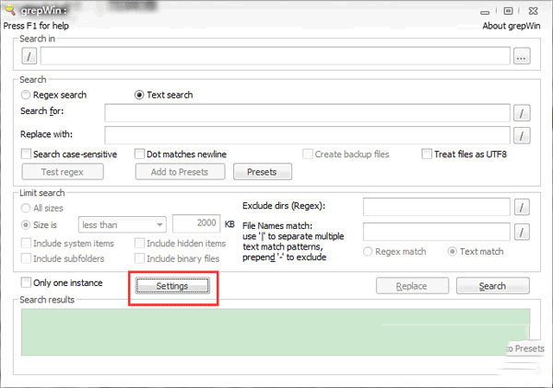
Task: Click slash button beside File Names match field
Action: (x=523, y=231)
